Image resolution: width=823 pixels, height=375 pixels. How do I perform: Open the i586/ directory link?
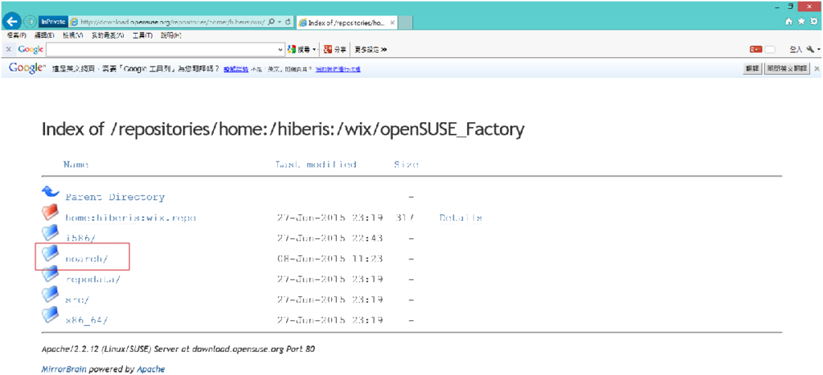pyautogui.click(x=80, y=238)
